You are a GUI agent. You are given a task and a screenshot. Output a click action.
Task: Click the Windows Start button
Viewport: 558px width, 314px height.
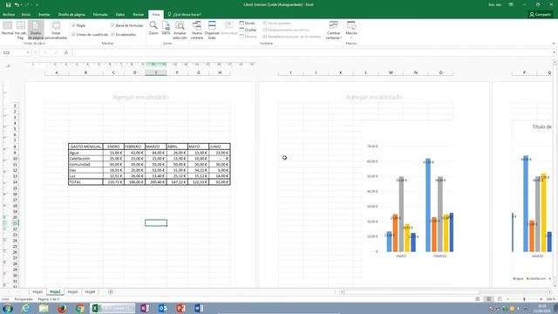(x=8, y=308)
